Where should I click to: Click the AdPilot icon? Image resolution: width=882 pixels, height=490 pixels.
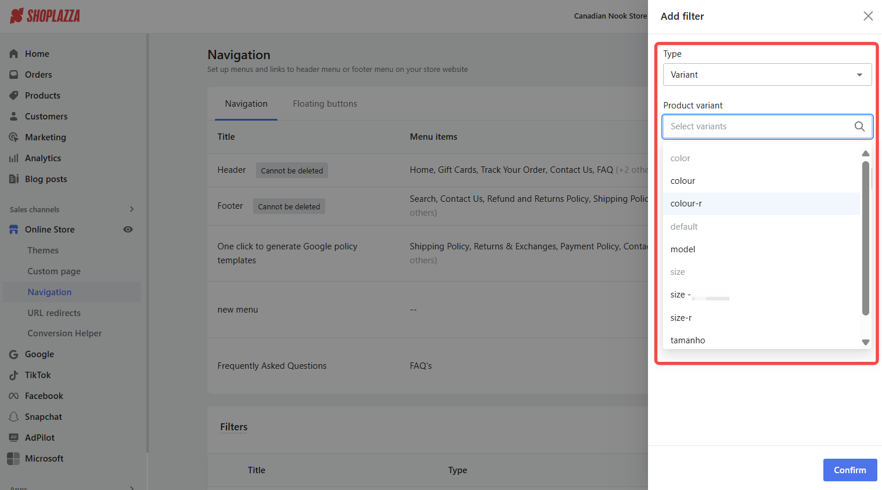14,437
